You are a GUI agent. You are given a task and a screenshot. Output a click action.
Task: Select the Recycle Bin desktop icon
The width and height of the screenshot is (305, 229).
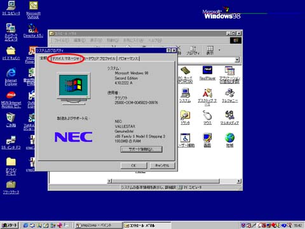click(x=11, y=120)
